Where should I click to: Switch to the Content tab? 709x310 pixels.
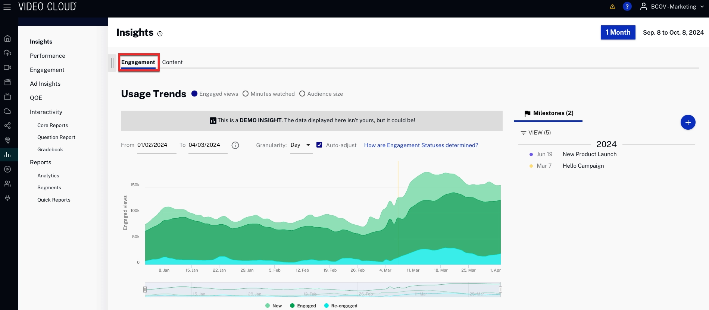click(172, 62)
